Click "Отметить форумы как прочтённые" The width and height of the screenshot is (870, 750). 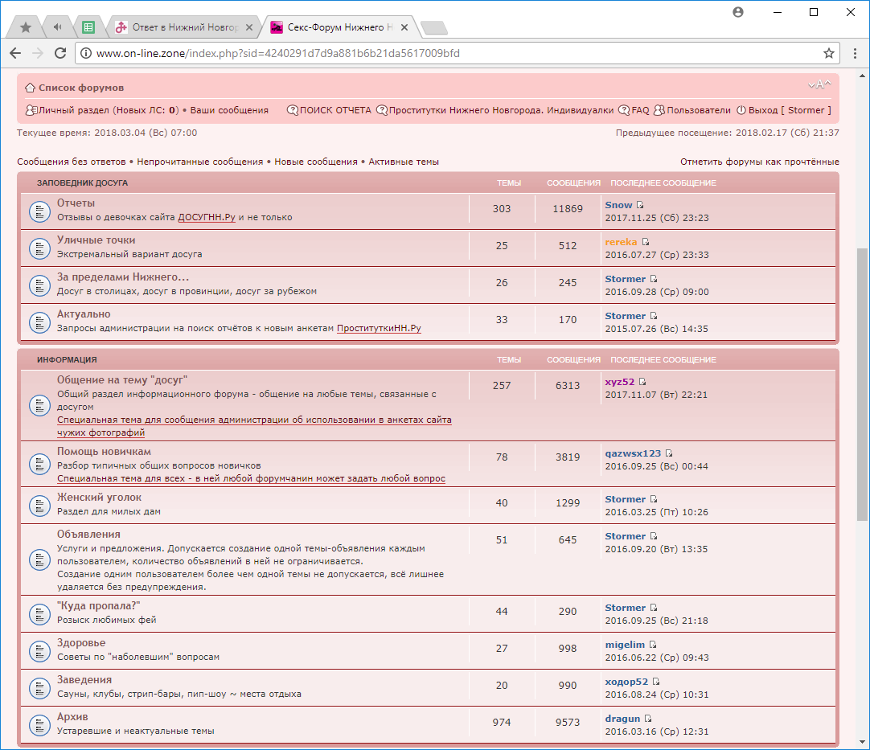(759, 162)
